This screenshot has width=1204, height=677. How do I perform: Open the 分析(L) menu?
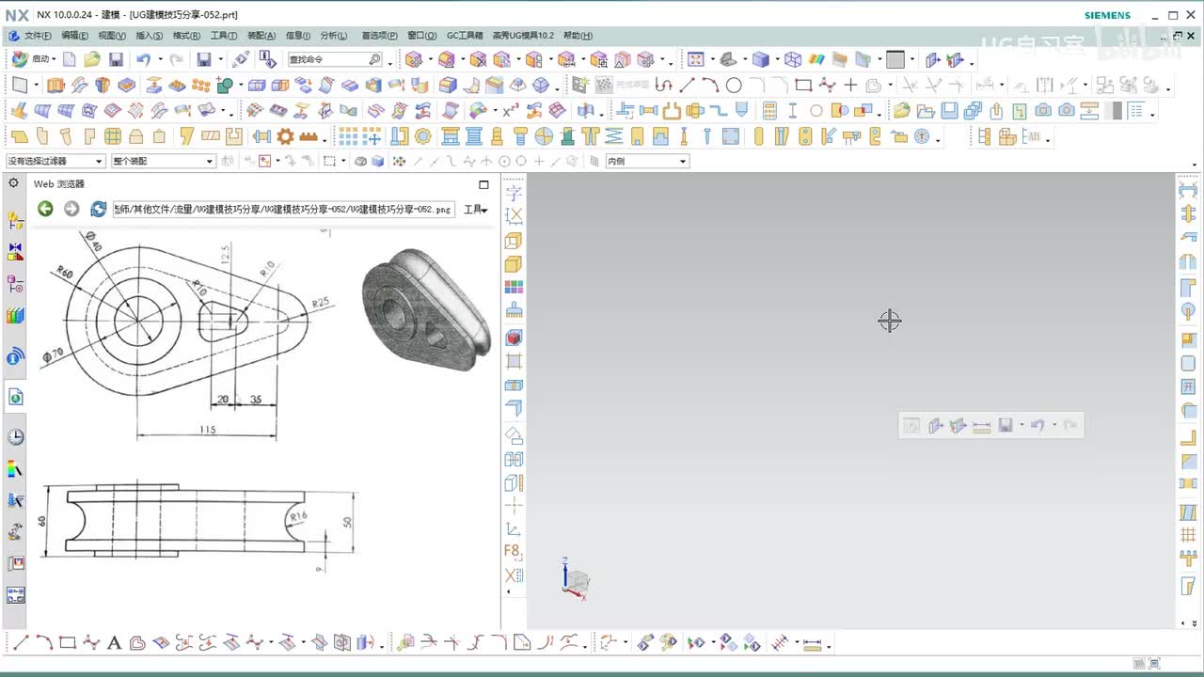334,36
